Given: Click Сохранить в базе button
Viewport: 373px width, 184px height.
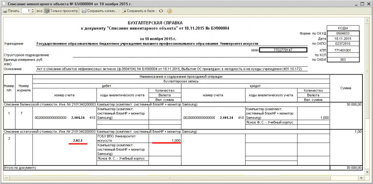Looking at the screenshot, I should click(x=138, y=11).
